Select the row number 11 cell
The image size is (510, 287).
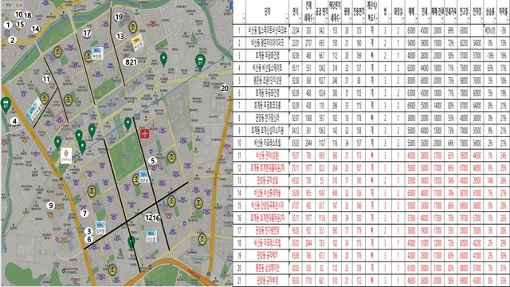240,155
